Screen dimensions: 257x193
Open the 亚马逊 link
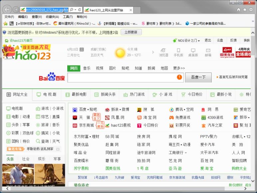[175, 168]
